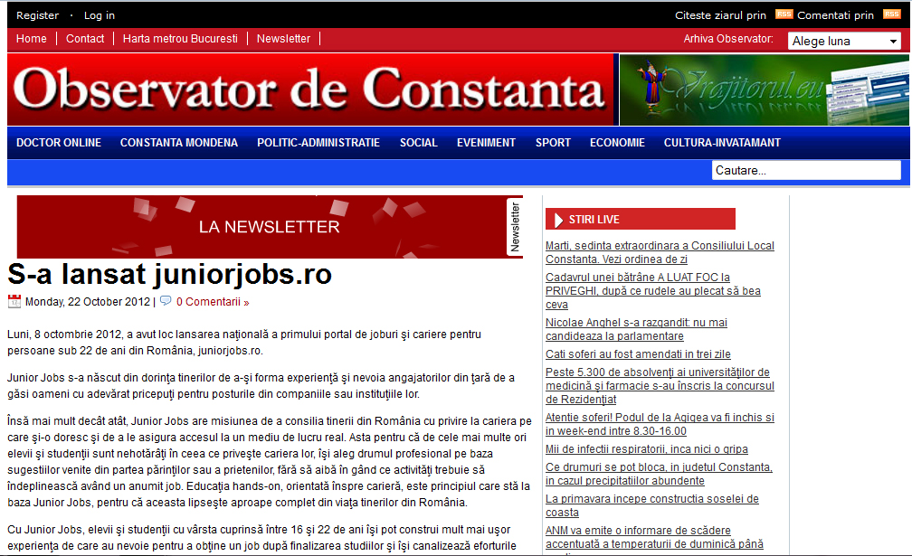Open the CONSTANTA MONDENA section

coord(179,143)
